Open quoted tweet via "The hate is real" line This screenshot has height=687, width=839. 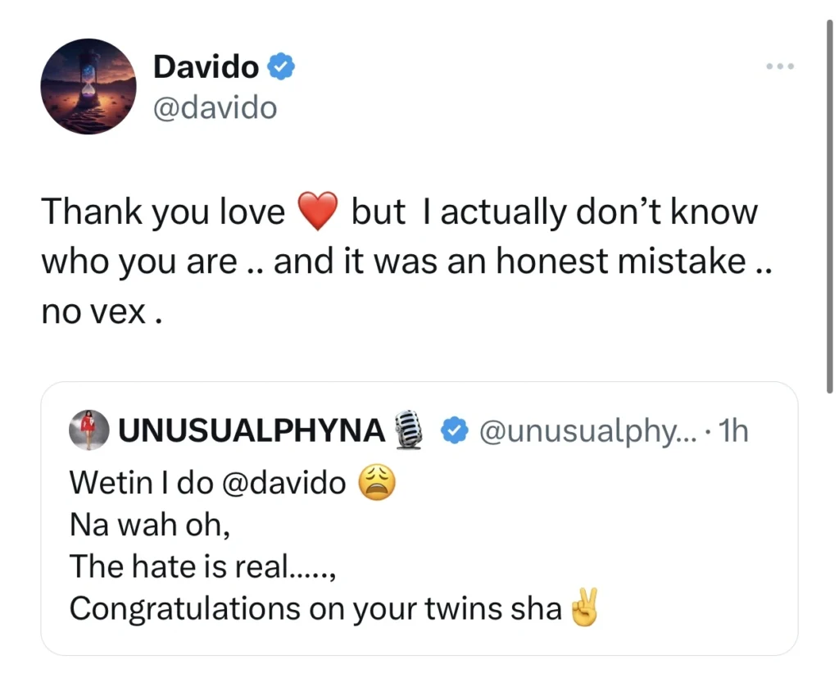202,567
